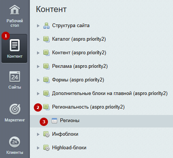Open the Маркетинг target icon
The image size is (173, 158).
click(15, 109)
